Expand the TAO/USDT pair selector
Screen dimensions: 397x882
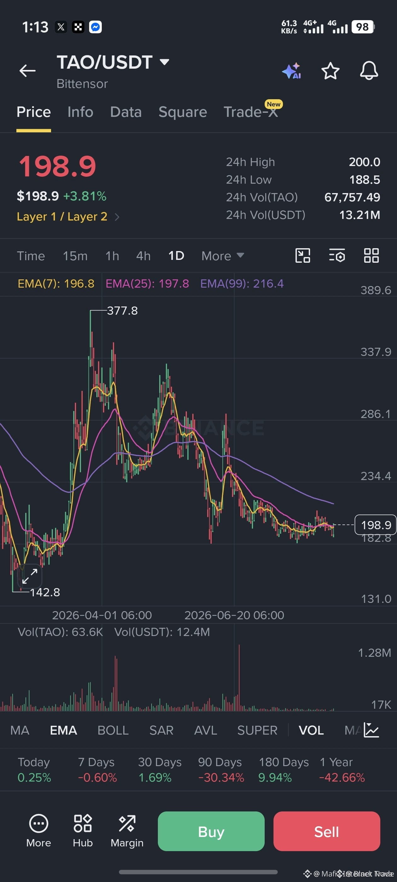tap(113, 62)
